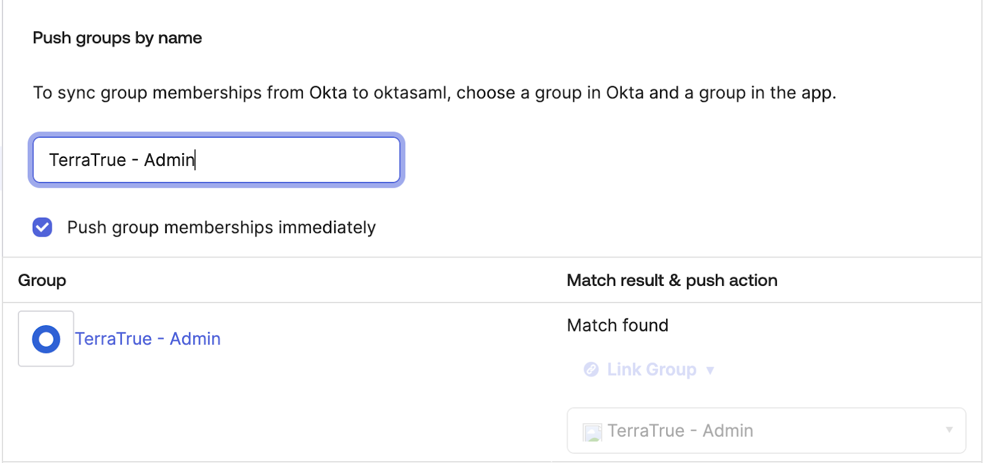Image resolution: width=985 pixels, height=463 pixels.
Task: Click the broken image icon in app group selector
Action: [592, 432]
